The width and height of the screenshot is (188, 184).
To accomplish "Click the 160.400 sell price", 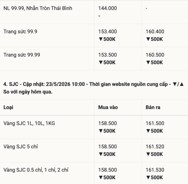I will click(x=155, y=32).
